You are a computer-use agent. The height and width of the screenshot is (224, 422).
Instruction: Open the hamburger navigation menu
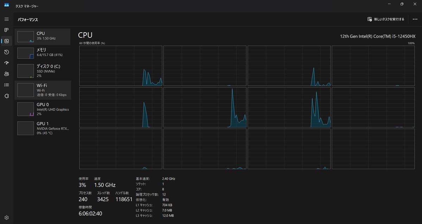click(6, 19)
